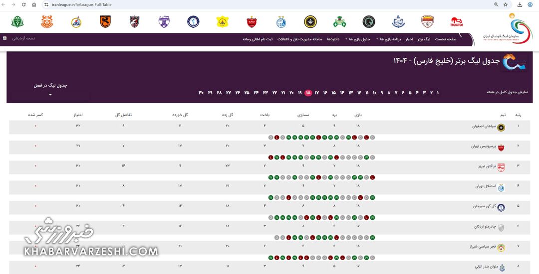Select week ۳۰ in the week selector

point(201,93)
